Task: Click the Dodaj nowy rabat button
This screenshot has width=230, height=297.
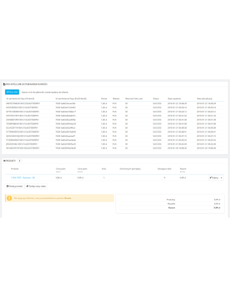Action: (36, 186)
